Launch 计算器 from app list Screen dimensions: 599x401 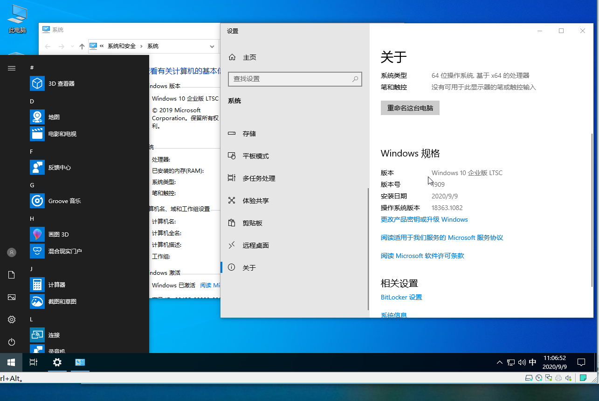(x=89, y=285)
